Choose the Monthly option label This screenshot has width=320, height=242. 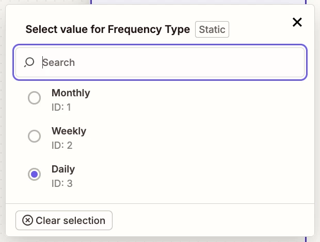click(x=71, y=93)
